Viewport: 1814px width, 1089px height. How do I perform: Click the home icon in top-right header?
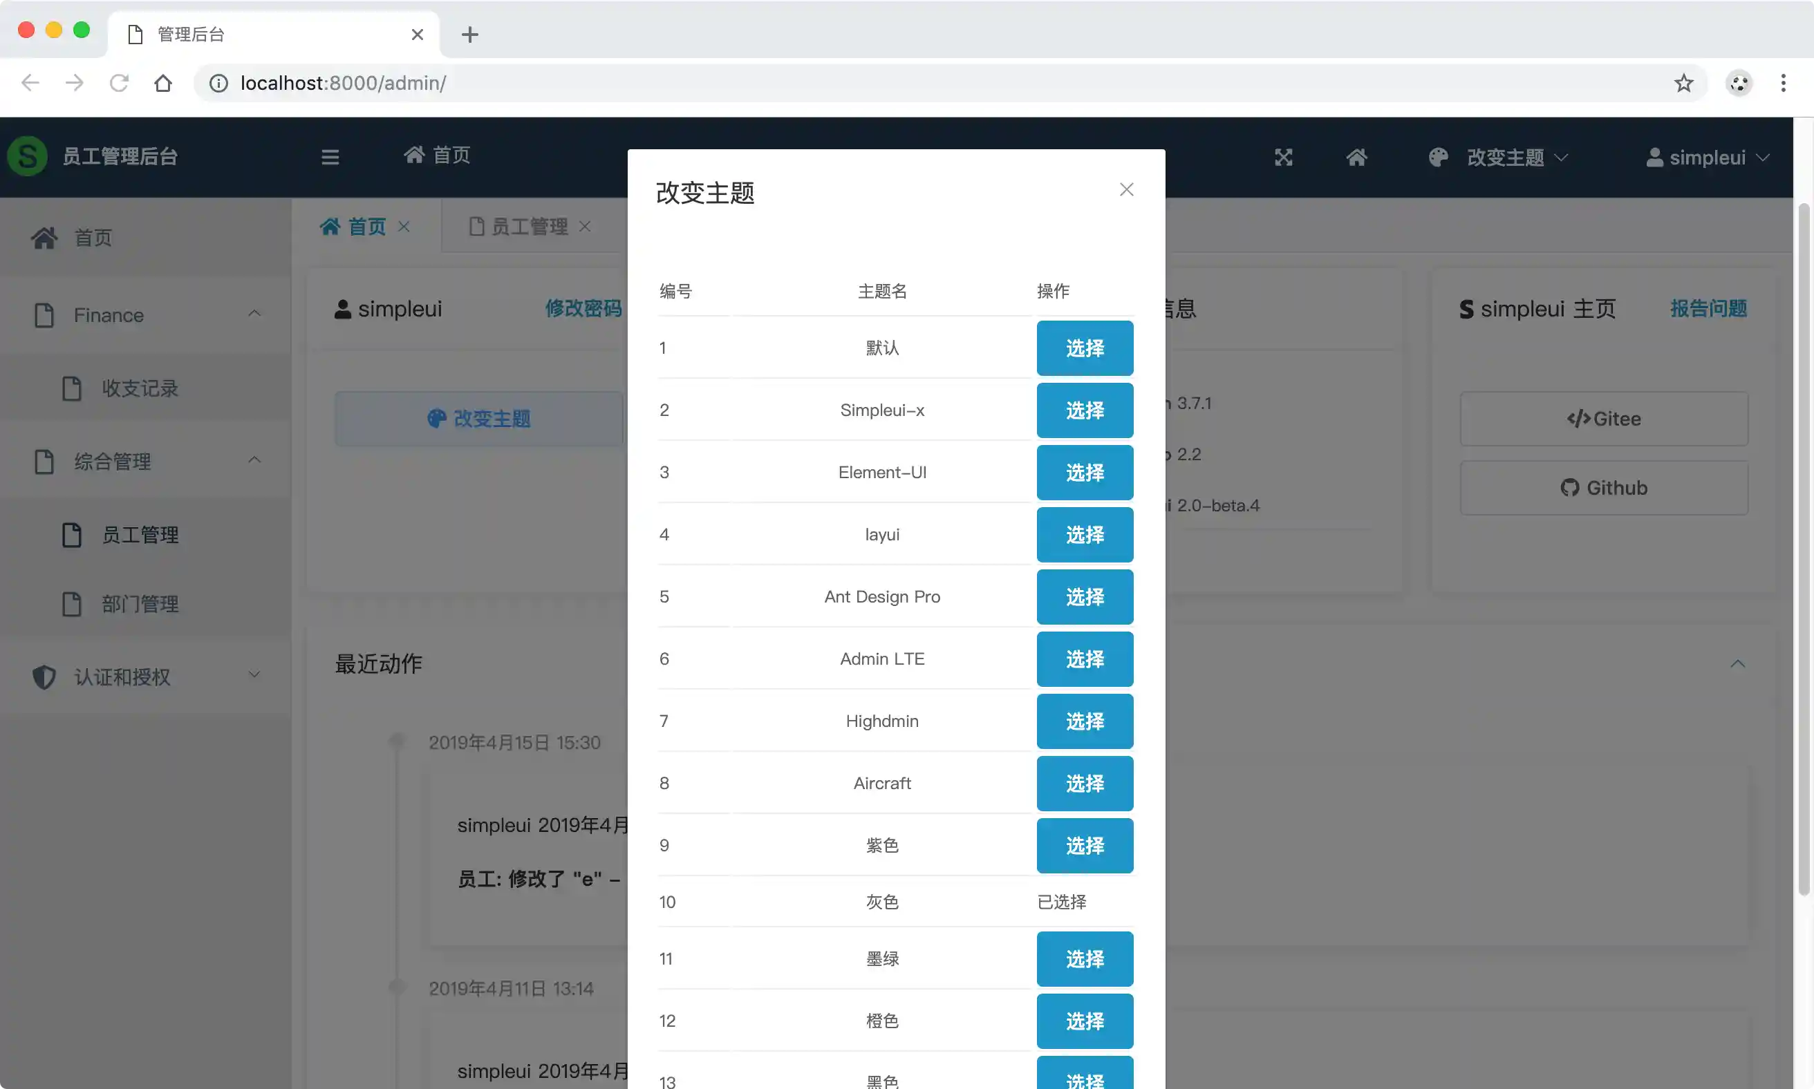[x=1356, y=157]
